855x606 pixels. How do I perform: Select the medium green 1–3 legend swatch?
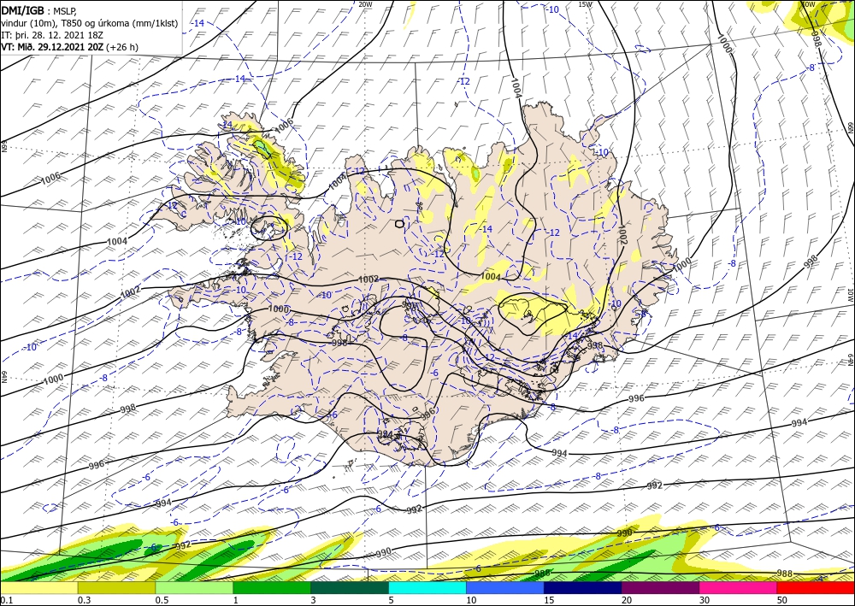(272, 588)
